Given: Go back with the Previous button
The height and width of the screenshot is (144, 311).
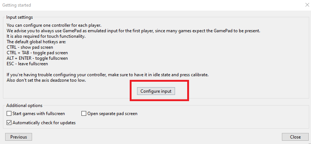Looking at the screenshot, I should click(18, 137).
